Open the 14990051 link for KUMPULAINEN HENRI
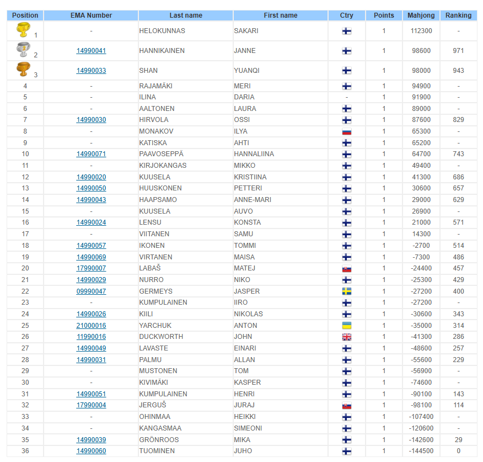This screenshot has height=462, width=483. [91, 394]
